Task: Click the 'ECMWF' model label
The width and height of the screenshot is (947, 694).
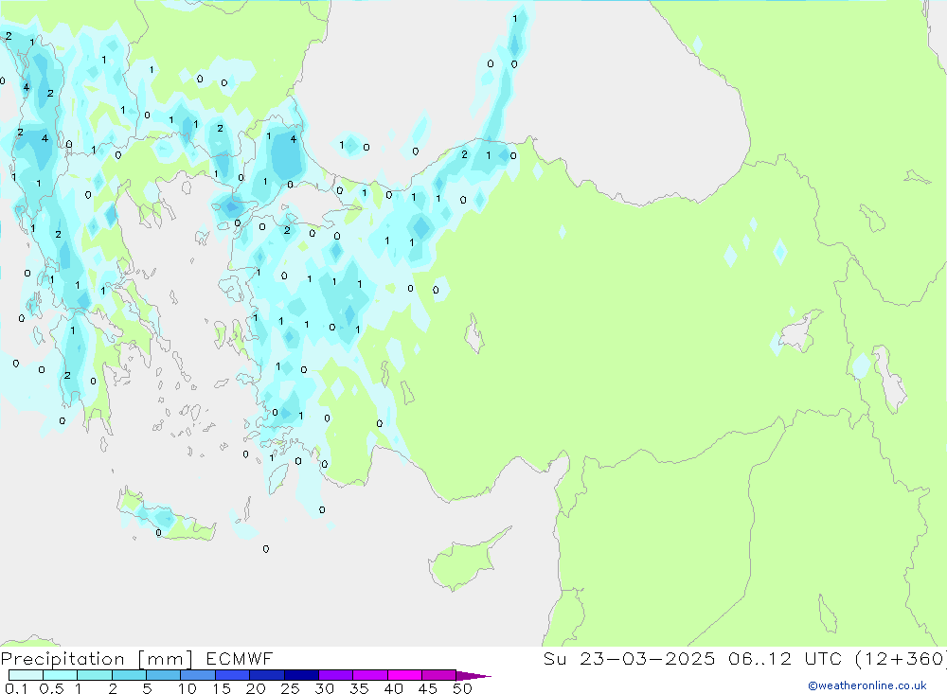Action: pos(240,659)
